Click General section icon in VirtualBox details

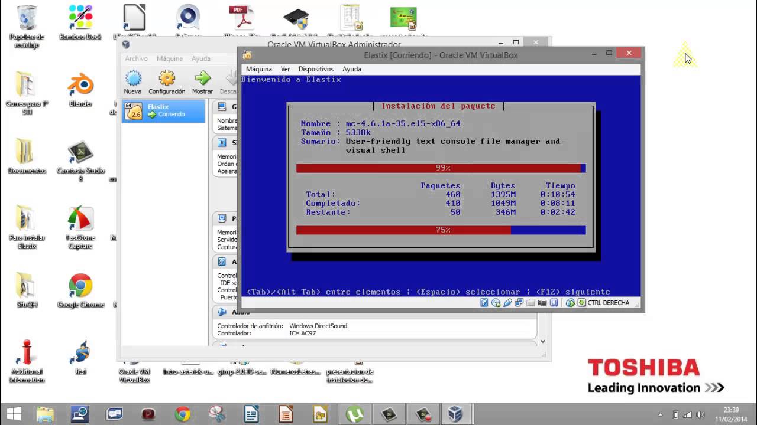tap(222, 107)
